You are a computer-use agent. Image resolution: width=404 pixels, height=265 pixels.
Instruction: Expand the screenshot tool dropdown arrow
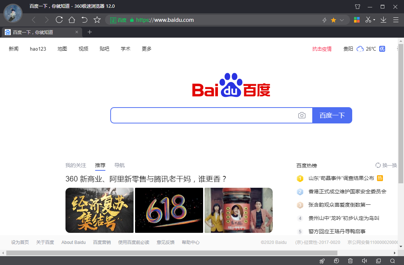373,20
